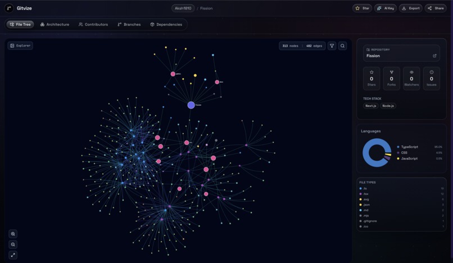Image resolution: width=453 pixels, height=263 pixels.
Task: Open the graph filter funnel icon
Action: point(332,46)
